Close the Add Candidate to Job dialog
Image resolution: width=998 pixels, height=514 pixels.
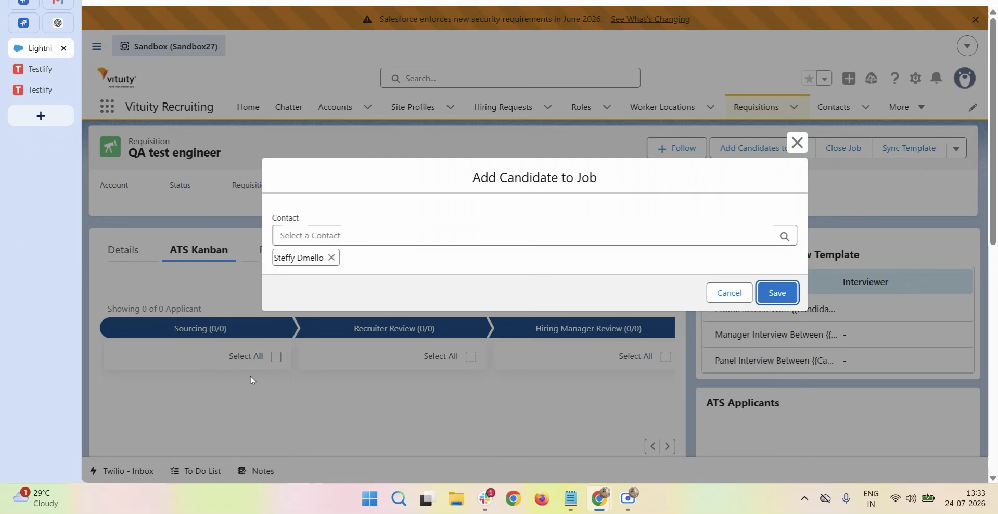coord(797,143)
